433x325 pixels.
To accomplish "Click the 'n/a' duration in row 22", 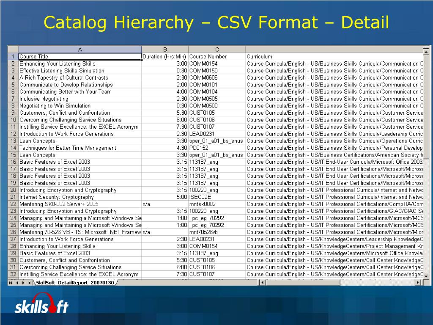I will [165, 204].
